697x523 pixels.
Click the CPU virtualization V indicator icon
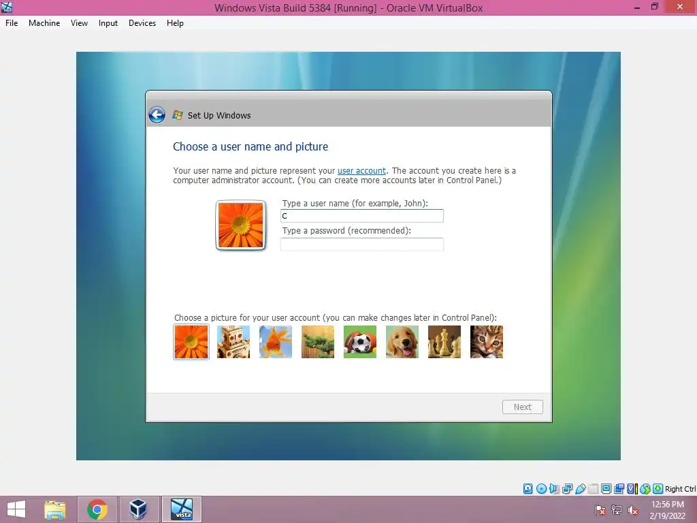point(632,489)
